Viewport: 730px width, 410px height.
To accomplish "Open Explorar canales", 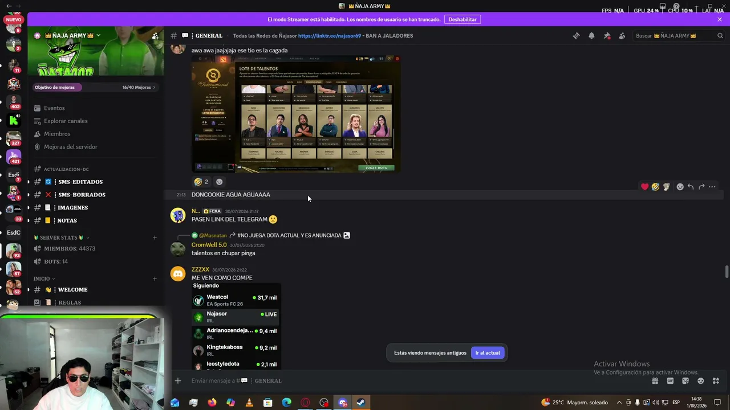I will click(x=96, y=121).
